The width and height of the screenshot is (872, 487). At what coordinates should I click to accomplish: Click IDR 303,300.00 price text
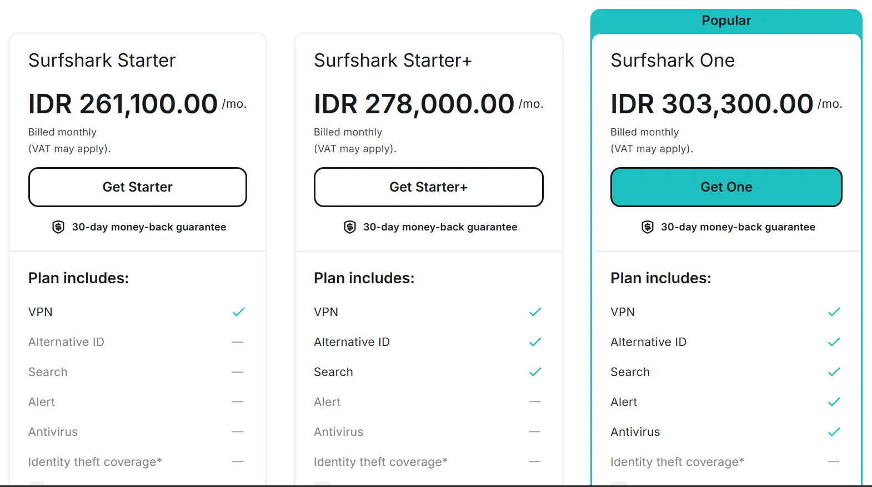click(x=711, y=104)
